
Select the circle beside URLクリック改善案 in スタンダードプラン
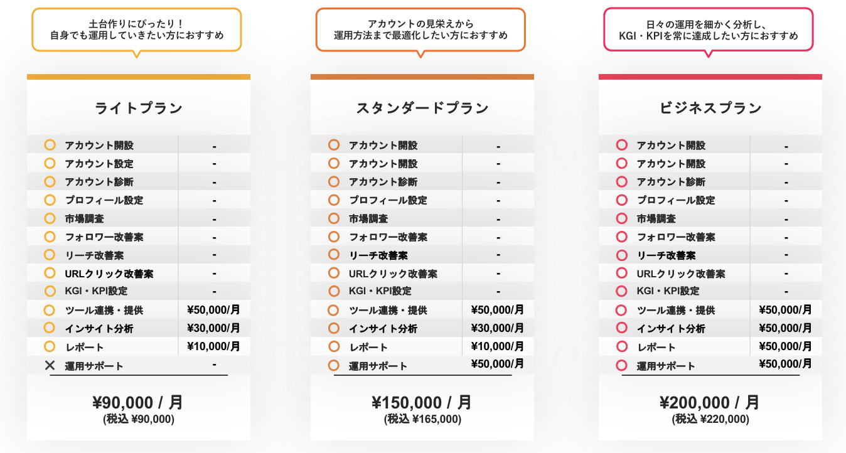click(335, 274)
